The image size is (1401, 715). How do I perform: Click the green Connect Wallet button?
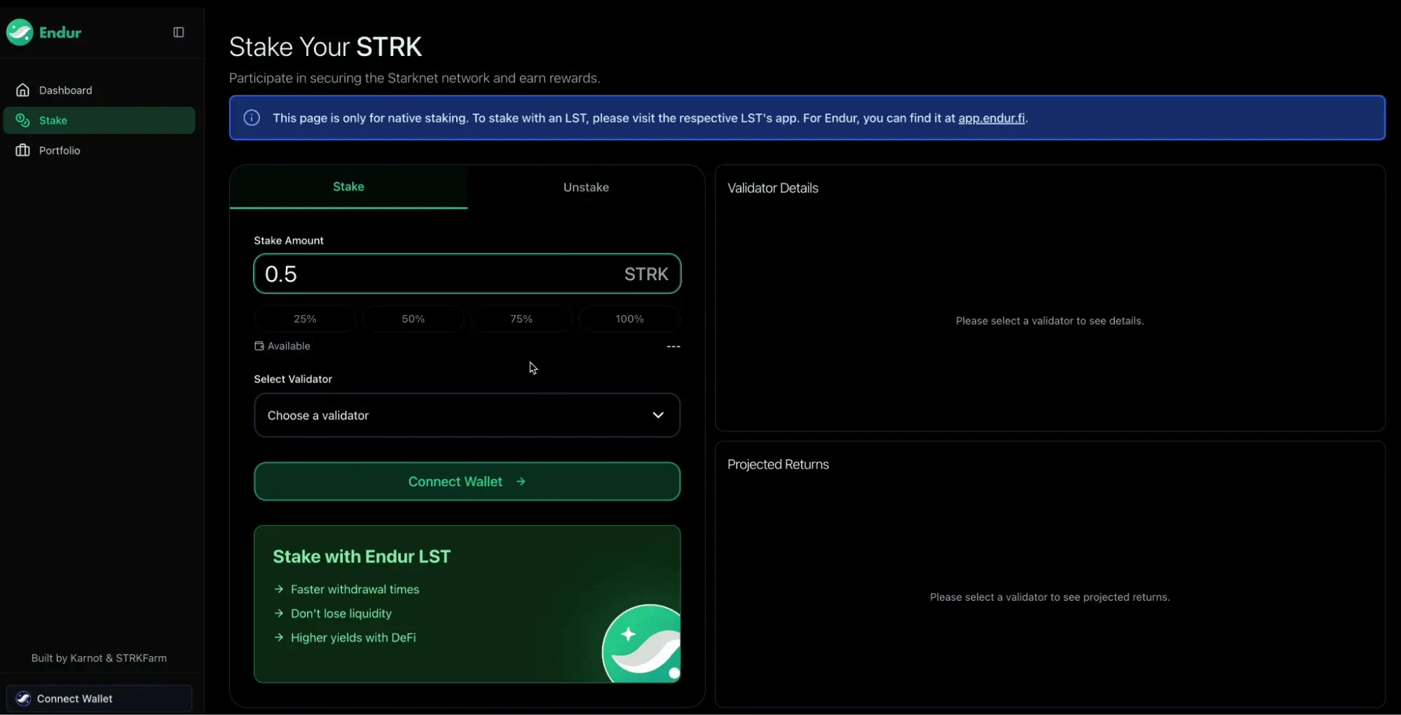pyautogui.click(x=467, y=481)
